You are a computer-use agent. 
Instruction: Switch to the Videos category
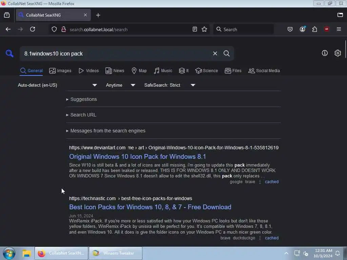coord(89,71)
